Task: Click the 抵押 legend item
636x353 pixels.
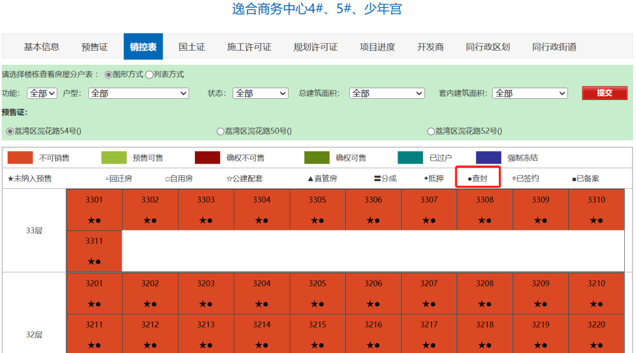Action: click(x=433, y=179)
